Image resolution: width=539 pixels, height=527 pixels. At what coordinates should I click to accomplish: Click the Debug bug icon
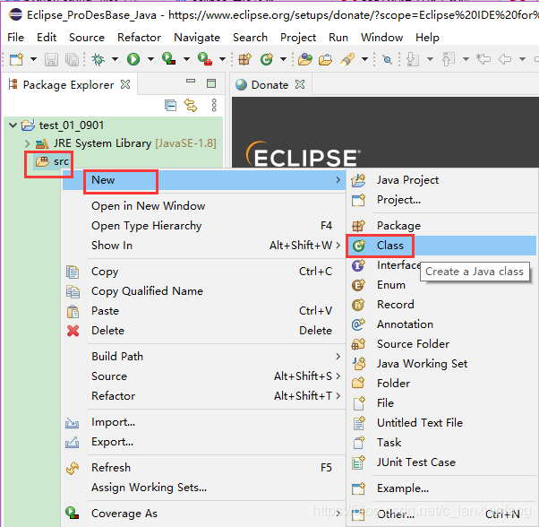click(98, 59)
